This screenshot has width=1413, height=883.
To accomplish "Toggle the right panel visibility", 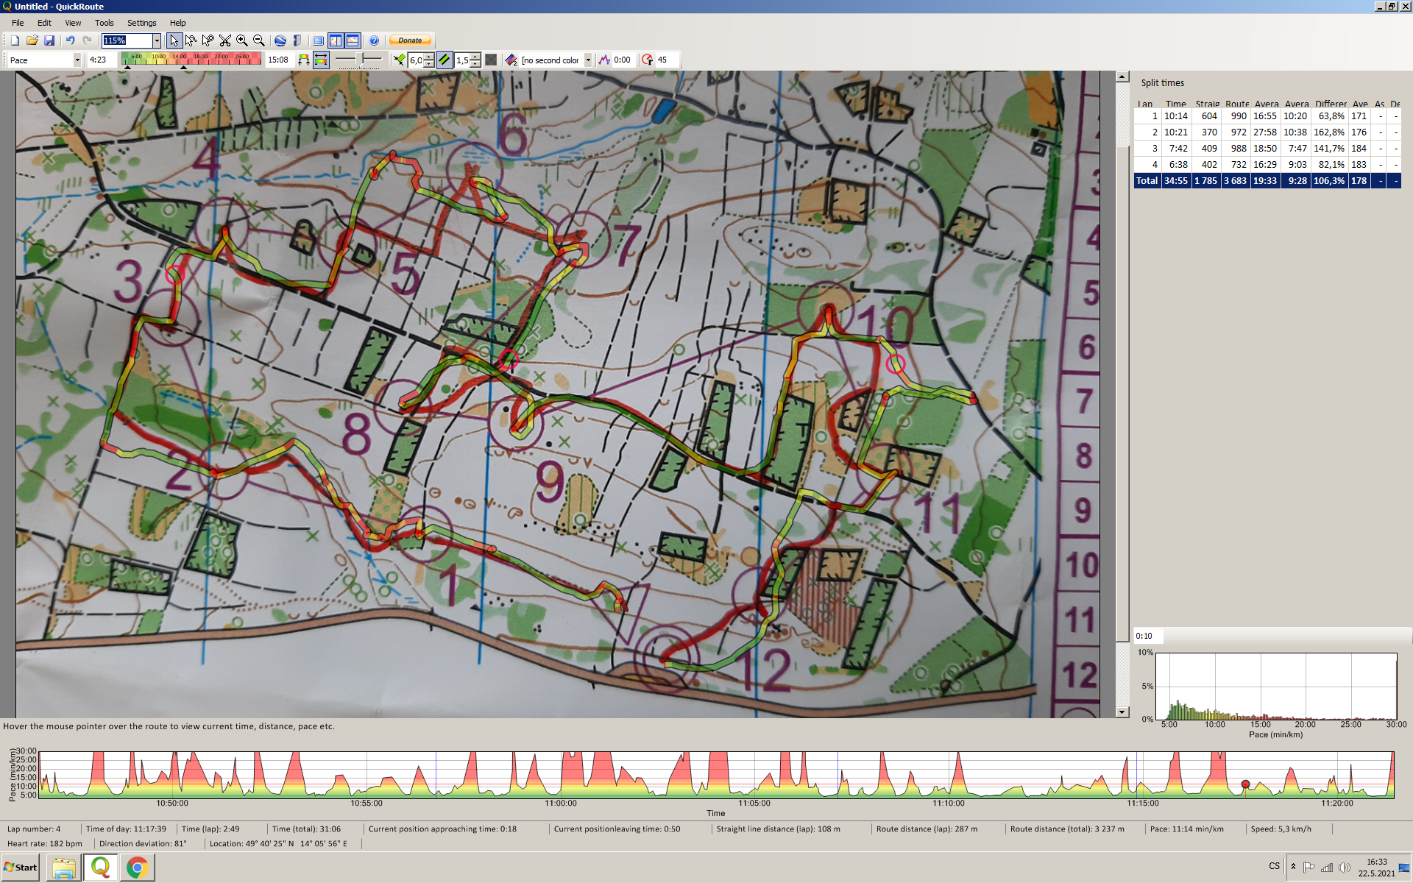I will 336,40.
